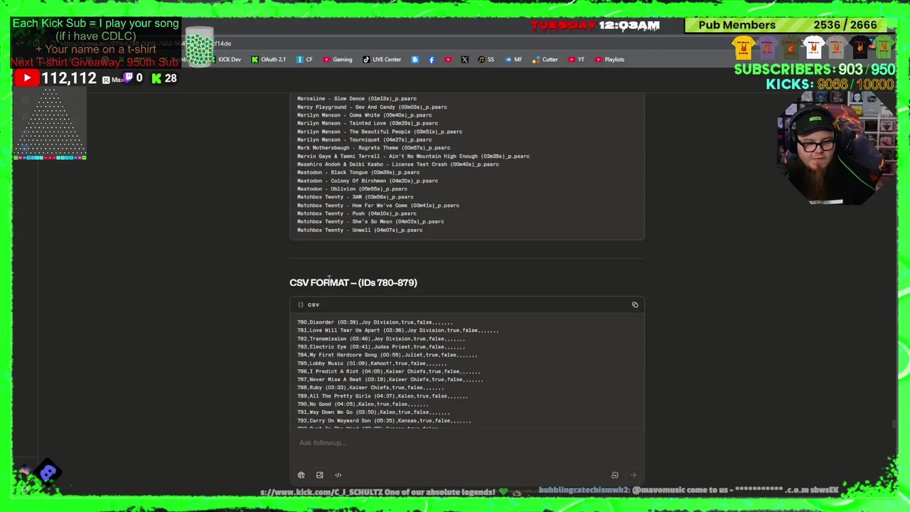Select the License Test Crash line
Viewport: 910px width, 512px height.
tap(398, 164)
